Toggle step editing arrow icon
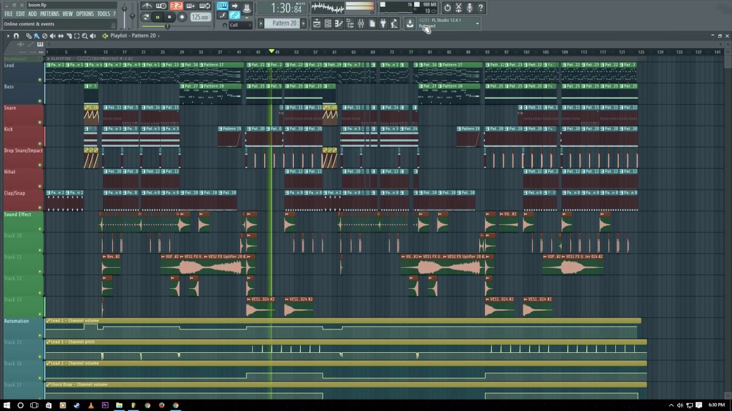Screen dimensions: 732x411 234,6
